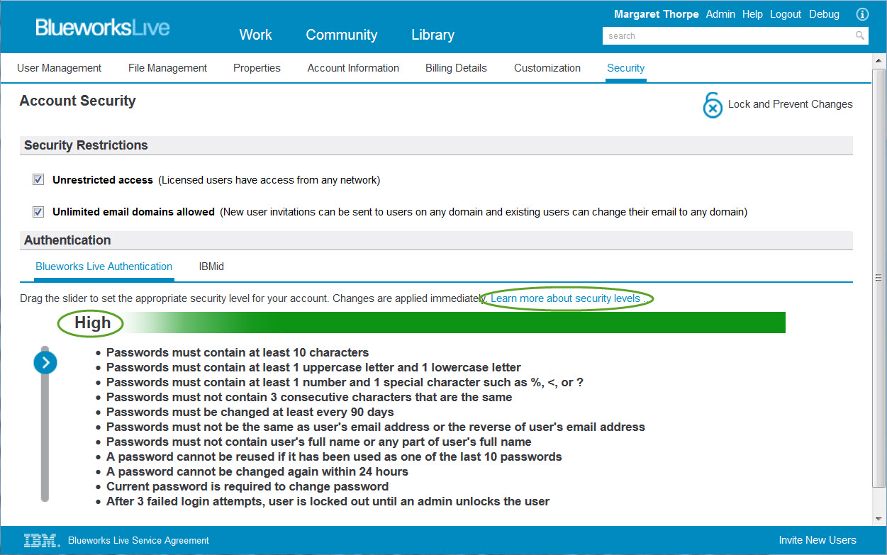
Task: Click the Security Restrictions section header
Action: (436, 145)
